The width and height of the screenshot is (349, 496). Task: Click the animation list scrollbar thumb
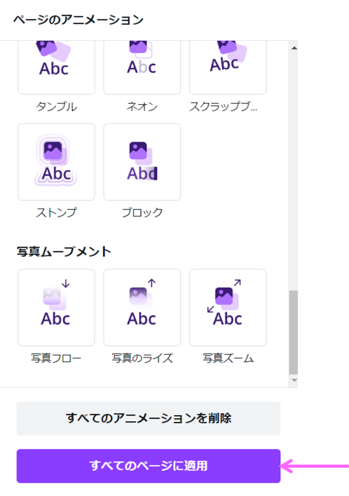[294, 332]
